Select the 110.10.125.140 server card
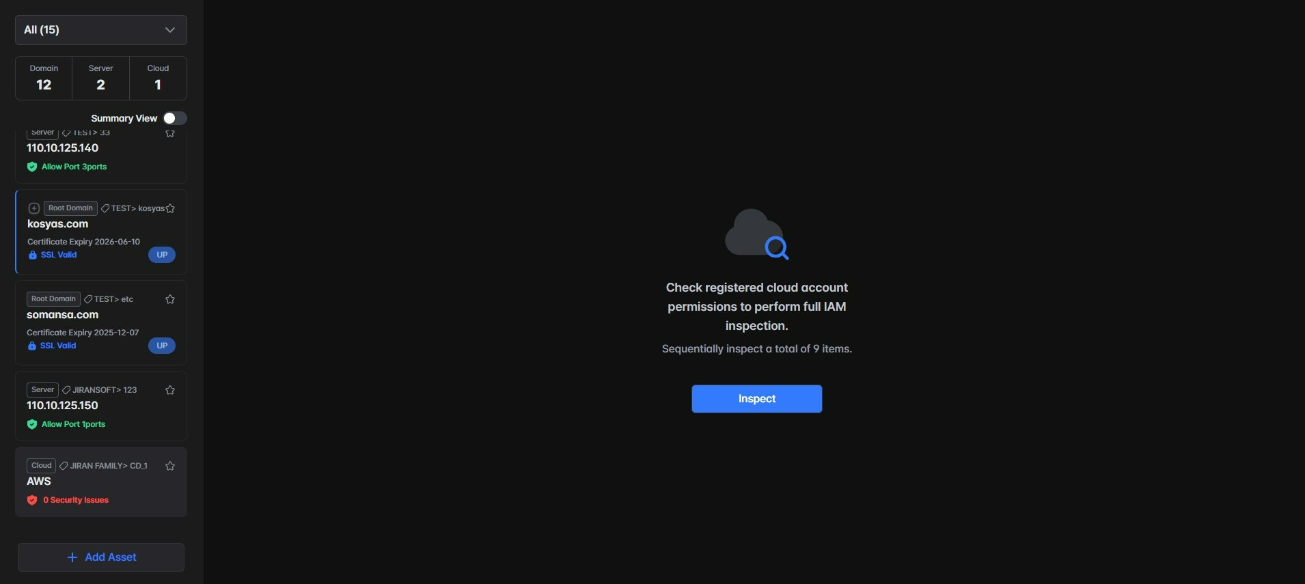This screenshot has width=1305, height=584. point(101,156)
